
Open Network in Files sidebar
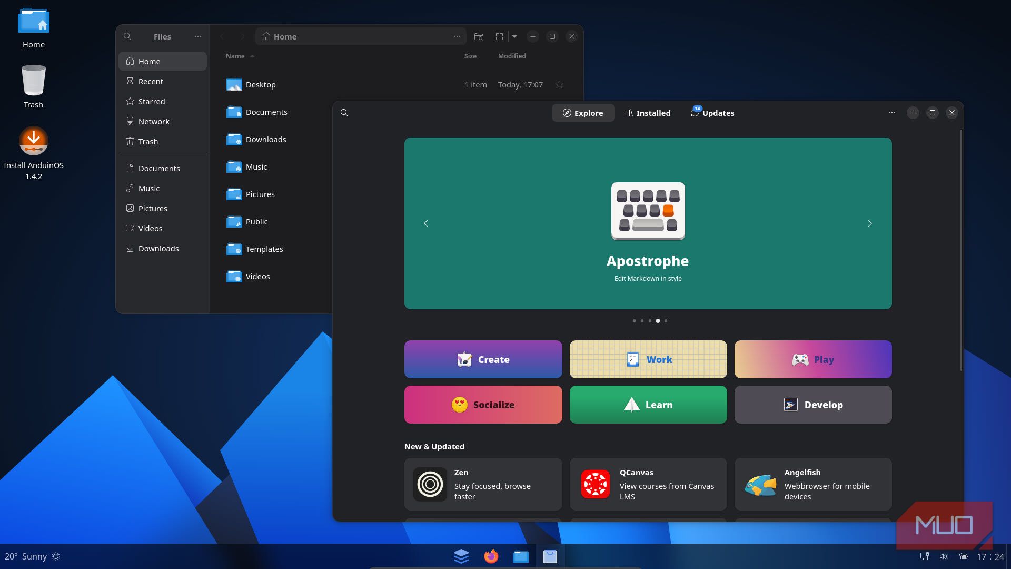163,121
